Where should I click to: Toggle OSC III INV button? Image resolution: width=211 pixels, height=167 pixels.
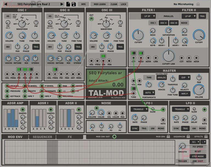93,47
